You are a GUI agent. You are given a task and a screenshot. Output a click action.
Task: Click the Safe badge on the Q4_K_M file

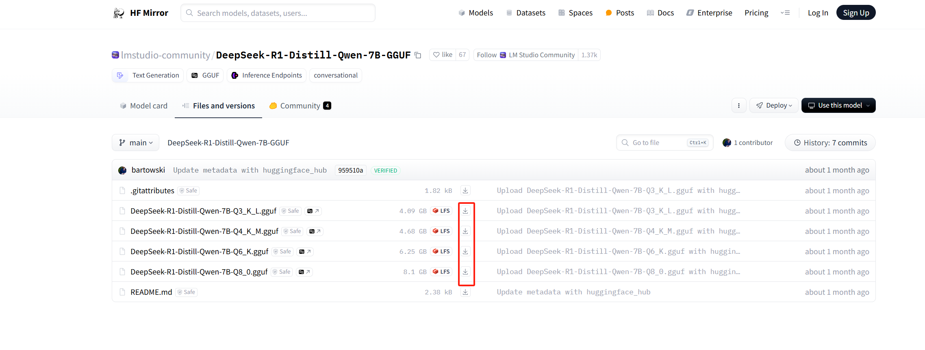tap(293, 231)
